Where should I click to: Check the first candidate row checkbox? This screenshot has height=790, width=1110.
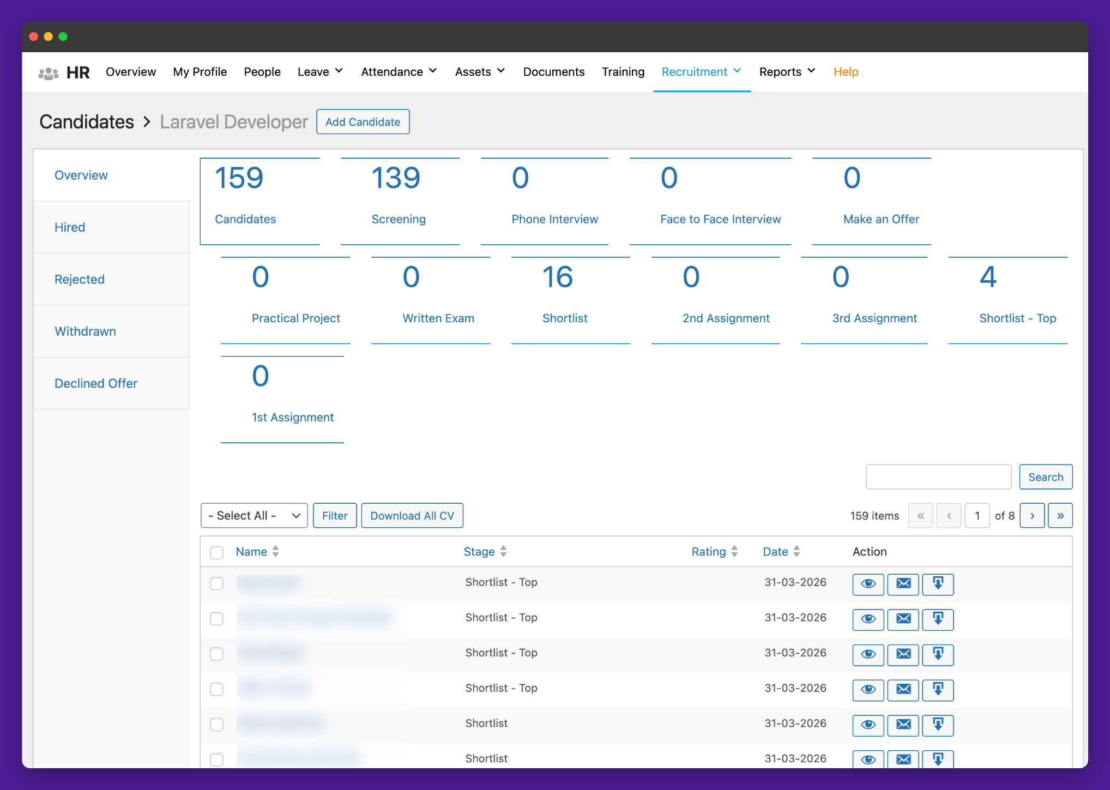point(216,583)
